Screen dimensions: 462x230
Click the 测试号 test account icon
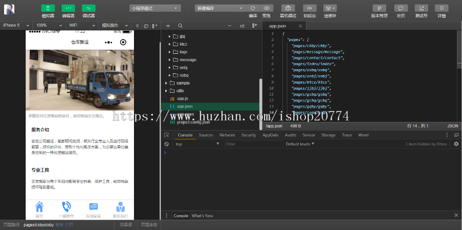point(421,8)
